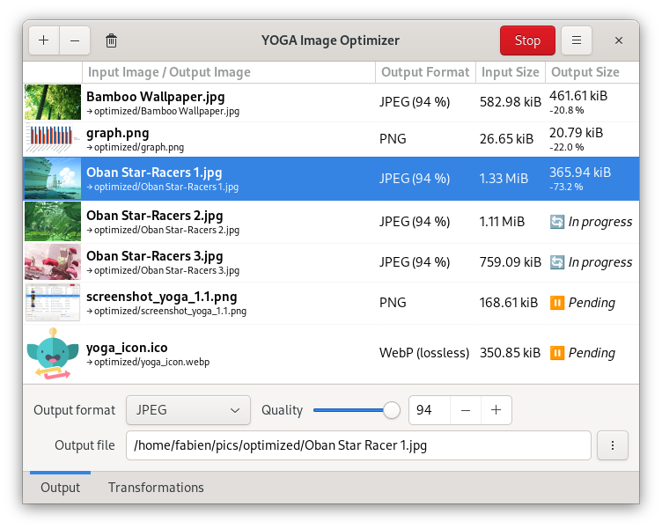Click JPEG (94 %) cell of Bamboo Wallpaper
662x529 pixels.
[x=415, y=102]
